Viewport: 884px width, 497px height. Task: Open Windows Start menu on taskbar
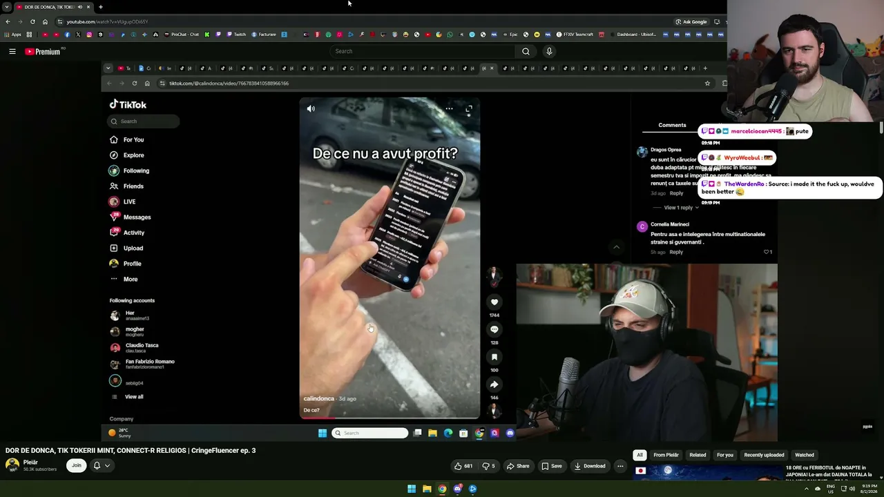pos(412,489)
